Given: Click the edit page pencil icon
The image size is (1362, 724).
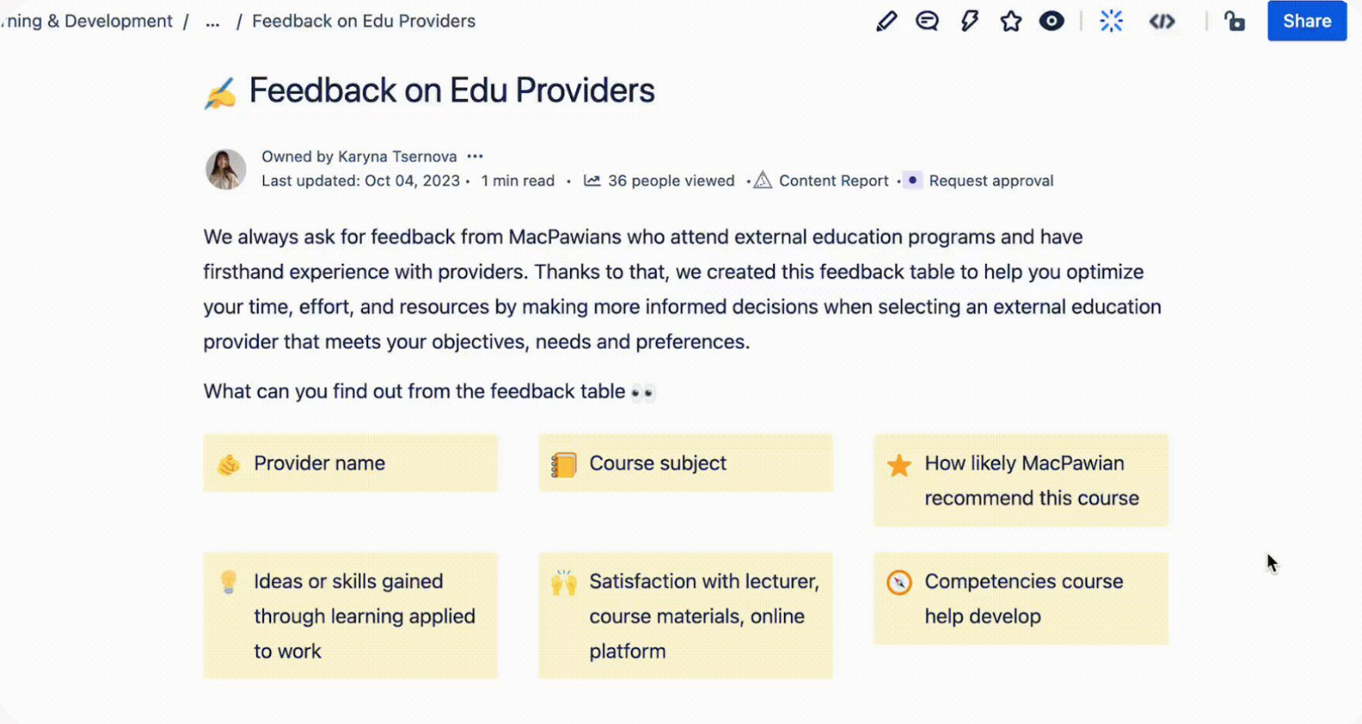Looking at the screenshot, I should (x=886, y=21).
